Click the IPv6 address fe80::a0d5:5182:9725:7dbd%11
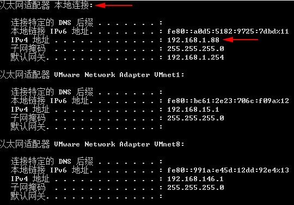This screenshot has height=205, width=294. (228, 31)
